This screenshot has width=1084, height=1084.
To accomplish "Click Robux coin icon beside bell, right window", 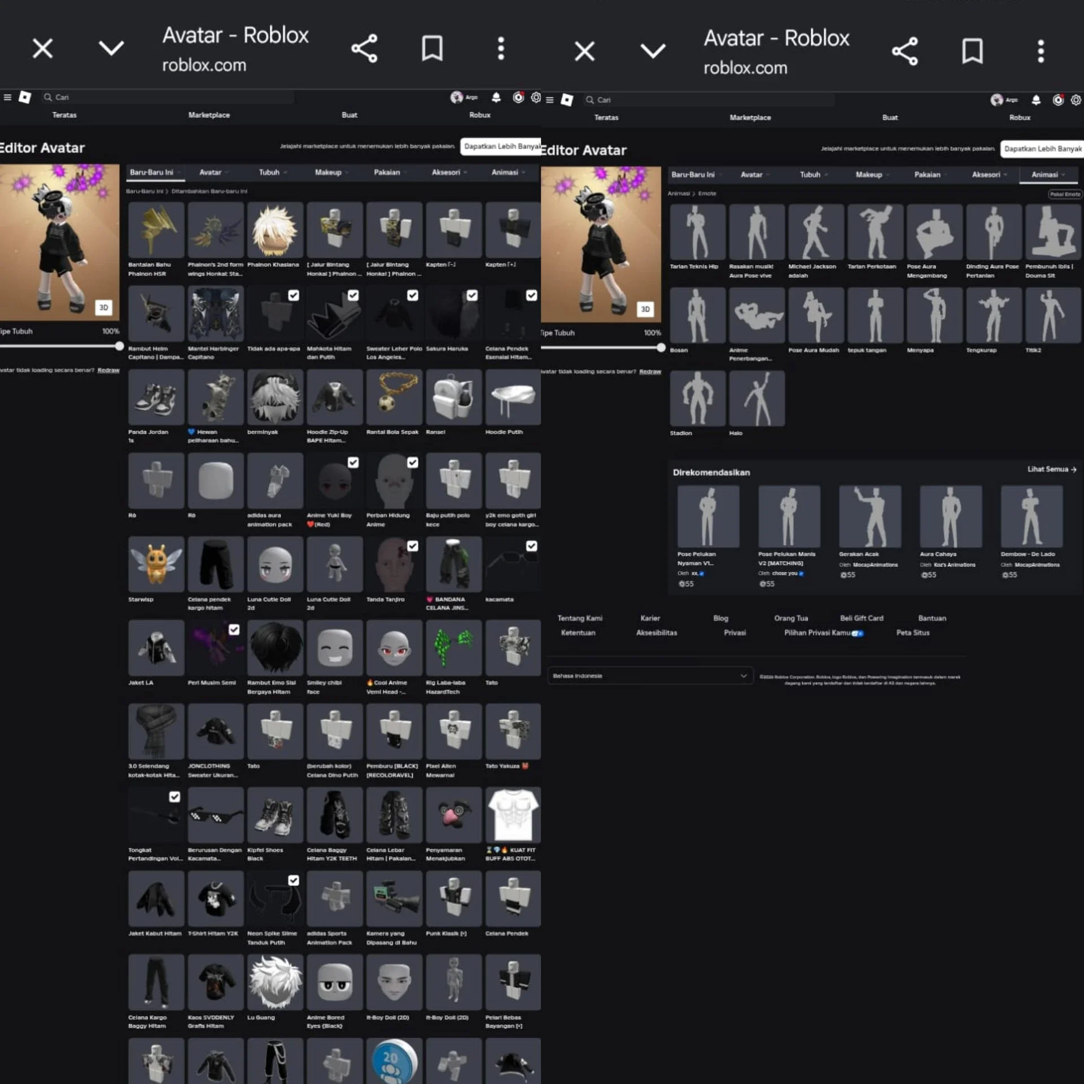I will (x=1058, y=100).
